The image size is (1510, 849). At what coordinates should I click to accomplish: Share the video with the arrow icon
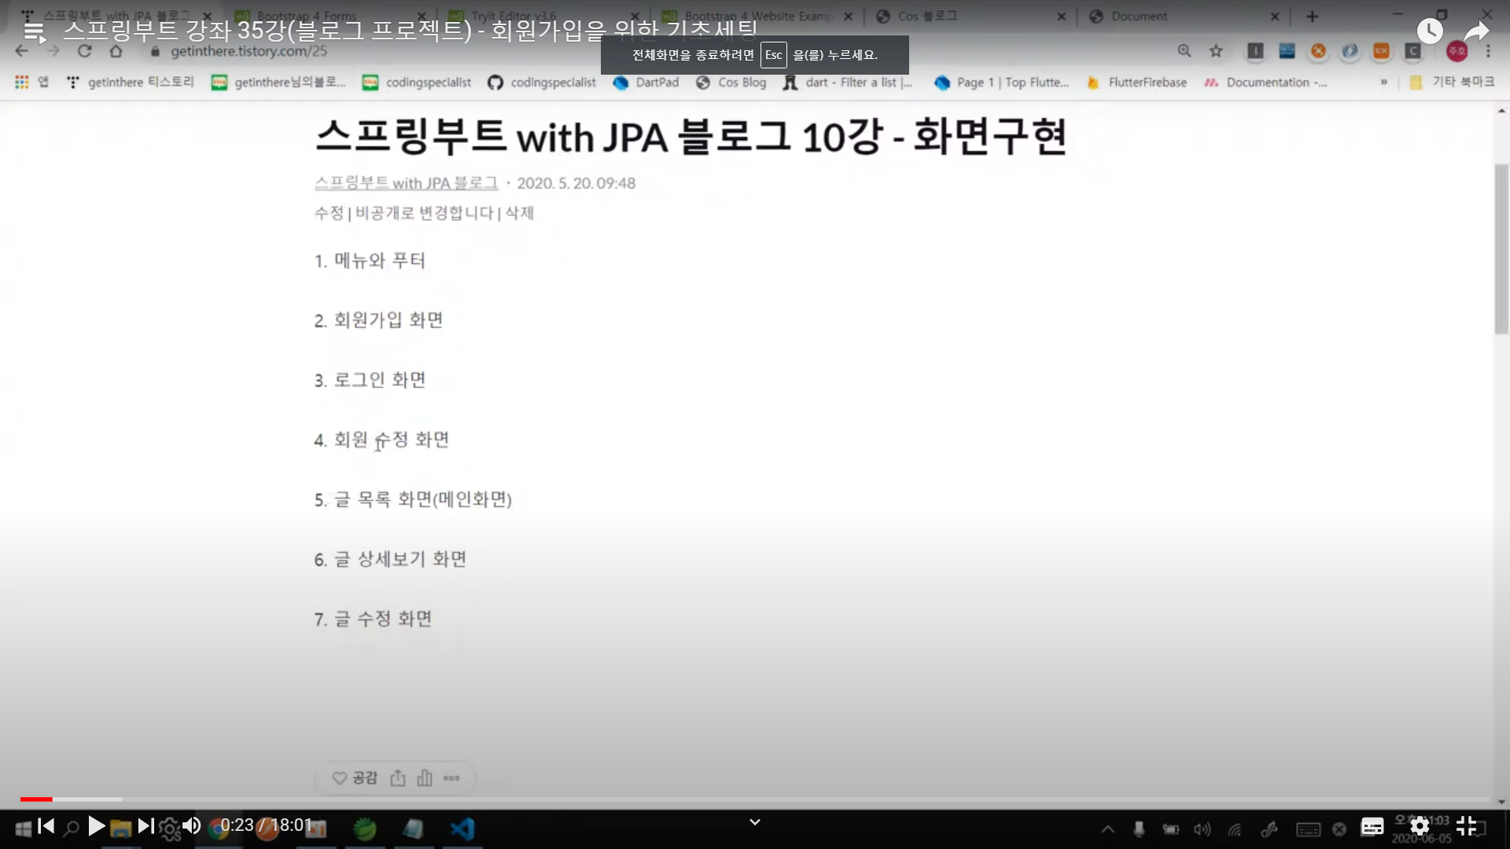(1476, 31)
